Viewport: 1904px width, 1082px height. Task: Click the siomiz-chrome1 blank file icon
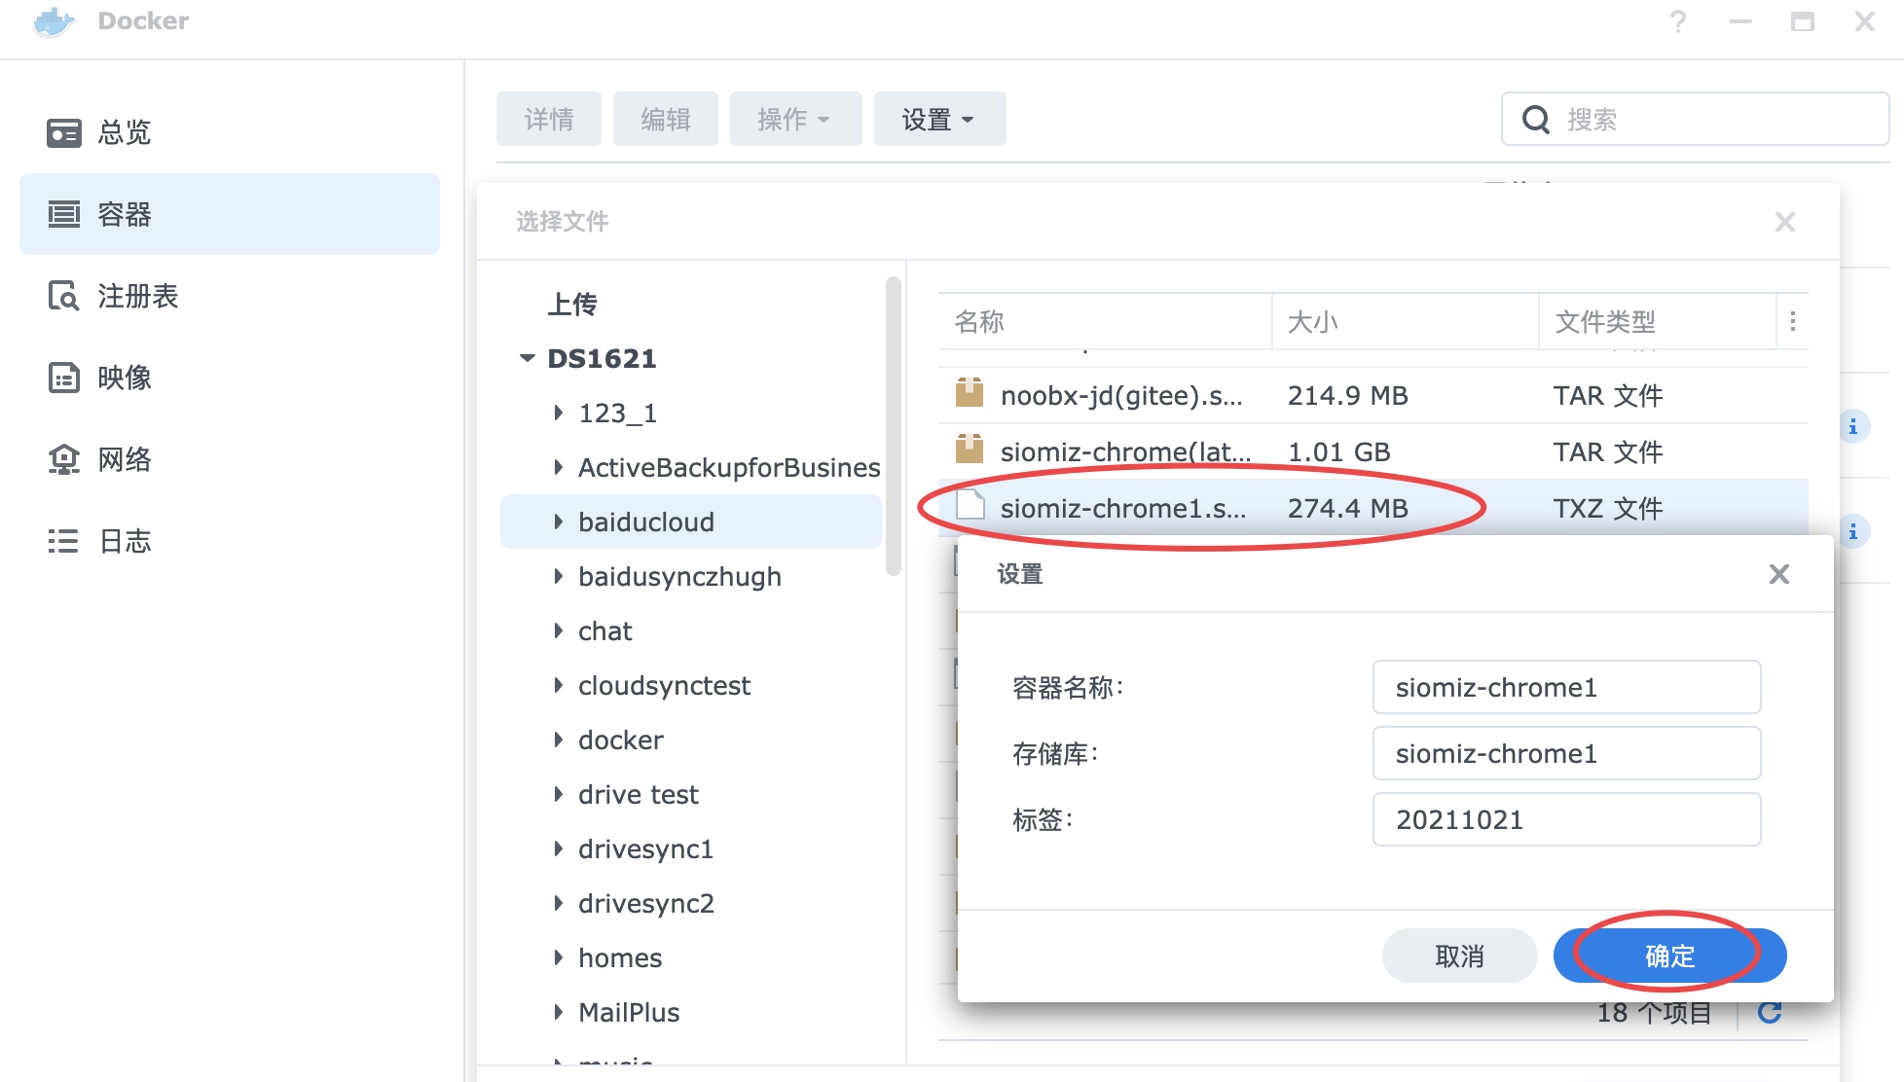tap(970, 505)
